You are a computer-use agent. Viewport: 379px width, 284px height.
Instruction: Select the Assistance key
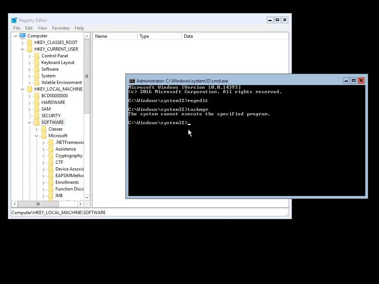66,149
